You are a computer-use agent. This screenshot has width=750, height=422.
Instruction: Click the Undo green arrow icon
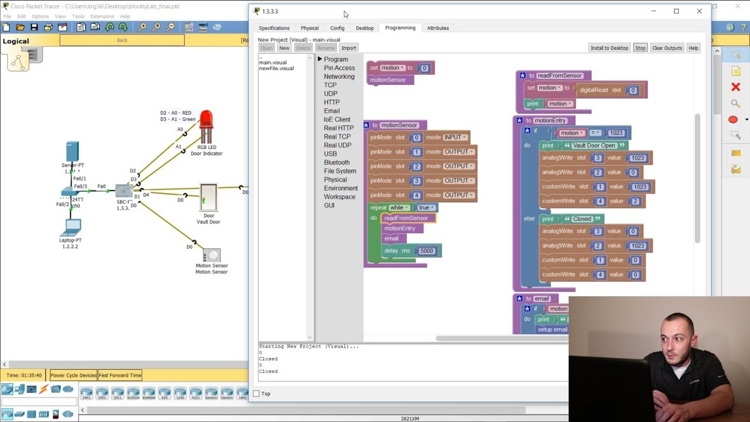[x=109, y=27]
